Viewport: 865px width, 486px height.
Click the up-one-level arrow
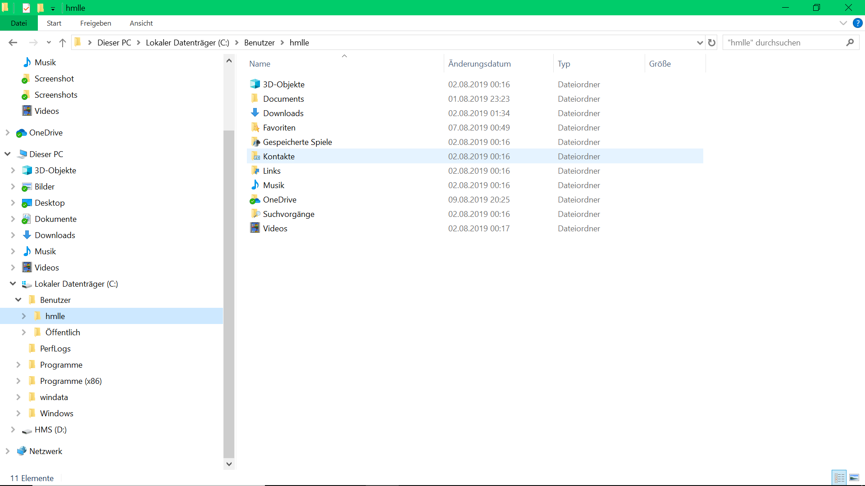[62, 42]
